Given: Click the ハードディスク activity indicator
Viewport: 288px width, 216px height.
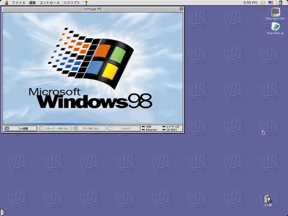Looking at the screenshot, I should coord(171,127).
